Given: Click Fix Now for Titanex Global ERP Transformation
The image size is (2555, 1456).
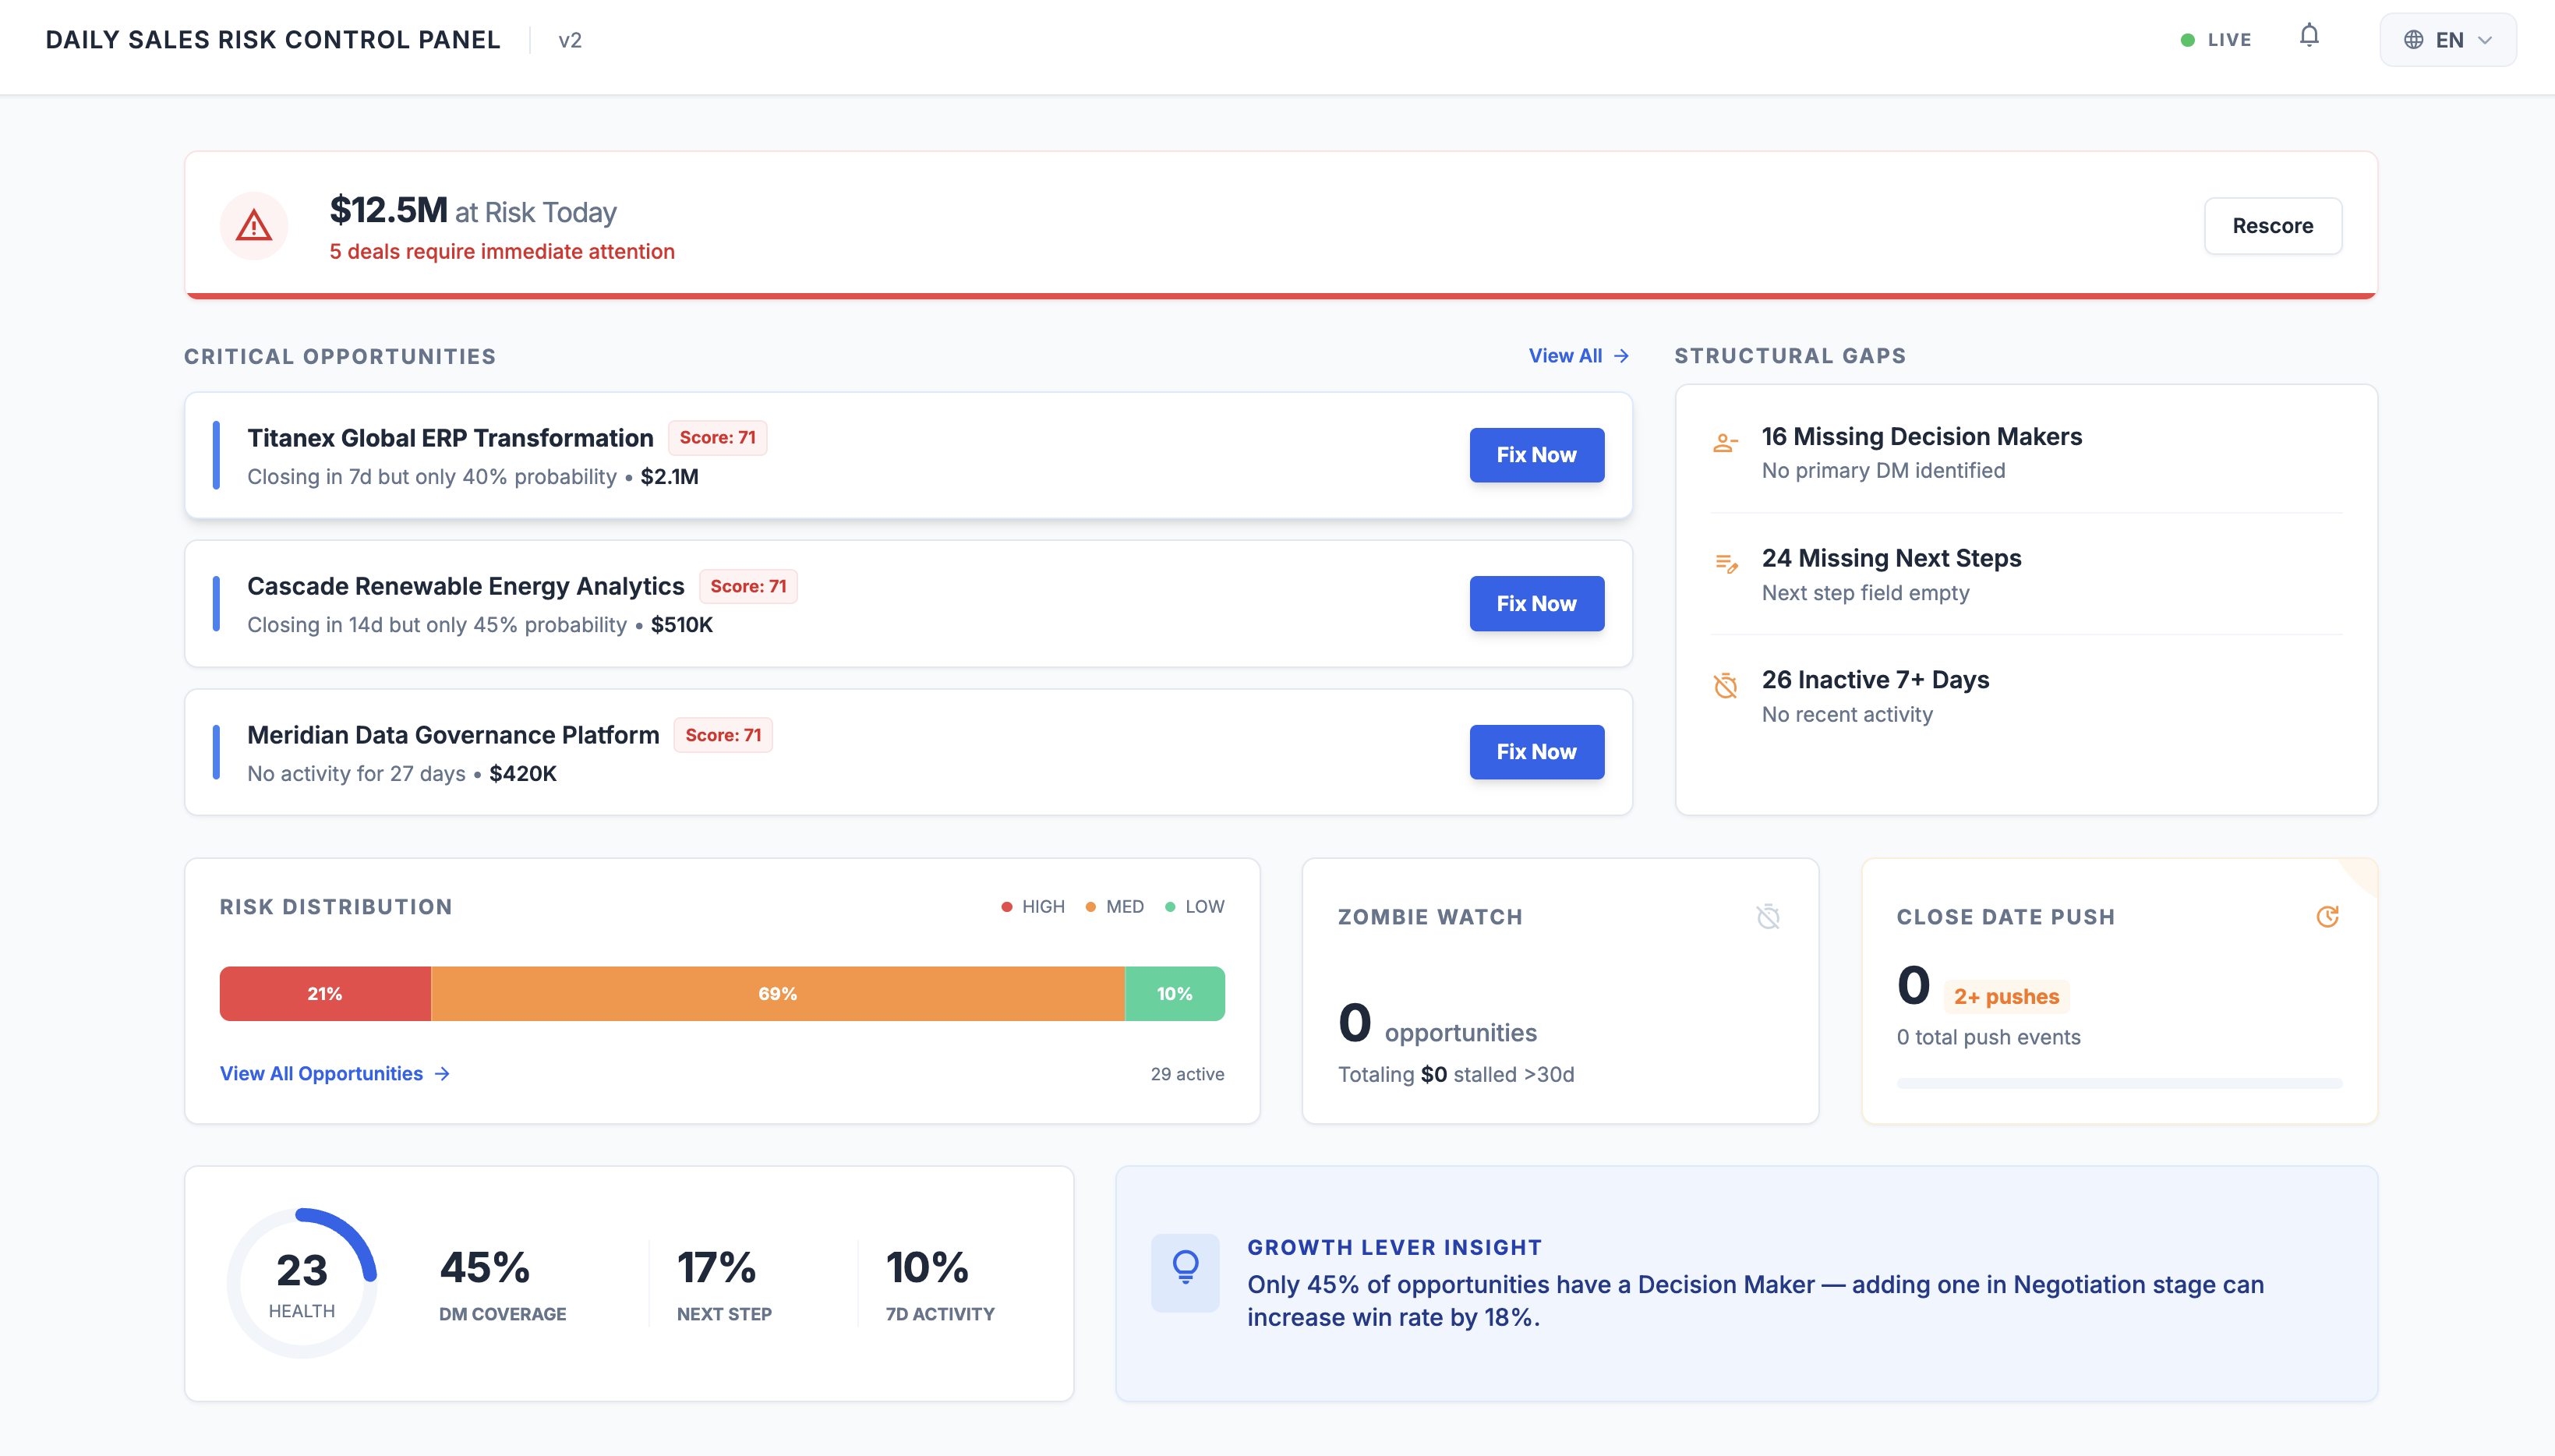Looking at the screenshot, I should [1536, 455].
